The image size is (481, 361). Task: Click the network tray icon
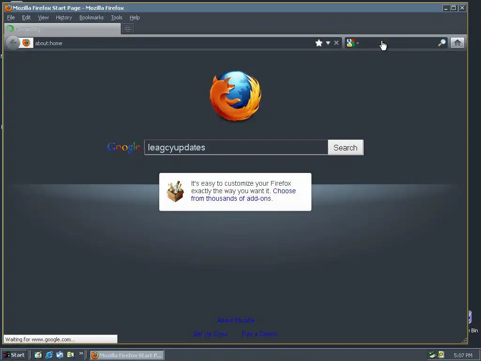tap(433, 355)
